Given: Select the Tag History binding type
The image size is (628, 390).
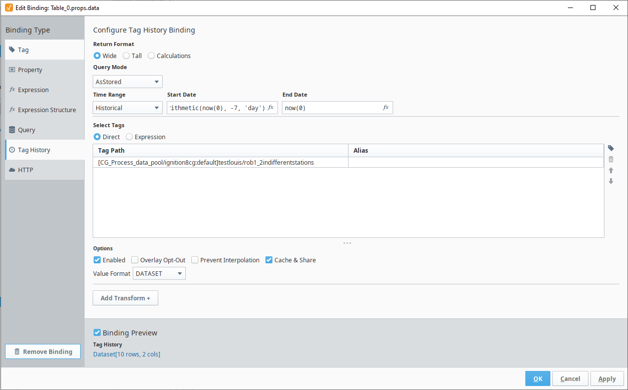Looking at the screenshot, I should coord(45,150).
